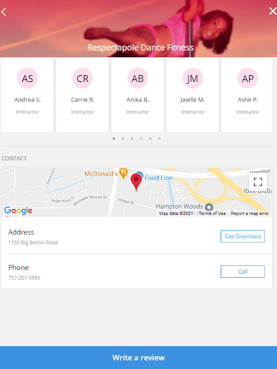Open Carrie R. instructor card
Viewport: 277px width, 369px height.
[x=83, y=95]
